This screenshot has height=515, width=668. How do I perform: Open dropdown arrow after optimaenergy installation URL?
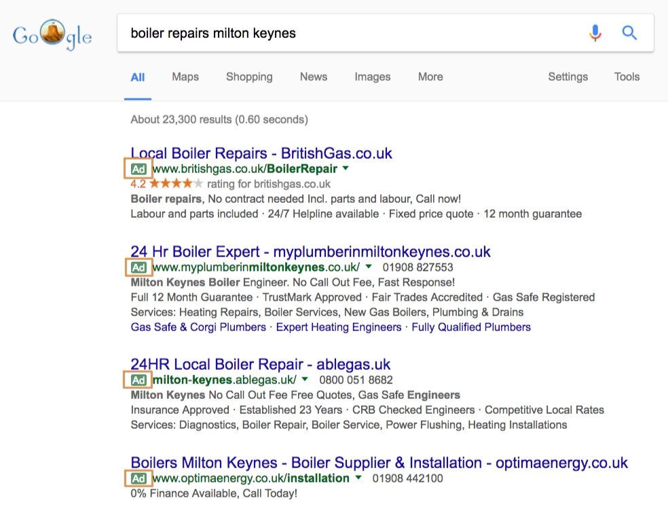pos(358,478)
